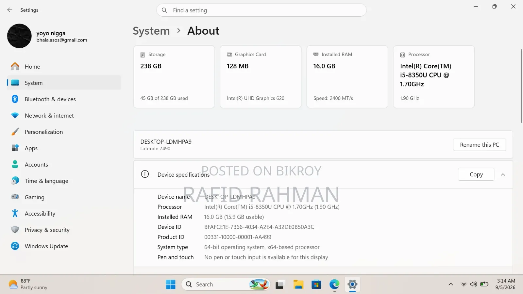
Task: Show hidden system tray icons
Action: [x=451, y=284]
